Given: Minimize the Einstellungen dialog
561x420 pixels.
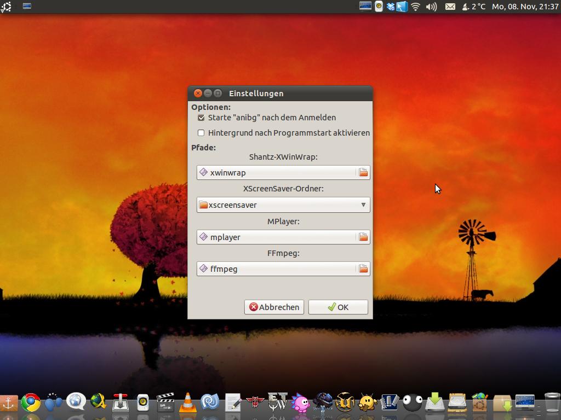Looking at the screenshot, I should pos(208,93).
